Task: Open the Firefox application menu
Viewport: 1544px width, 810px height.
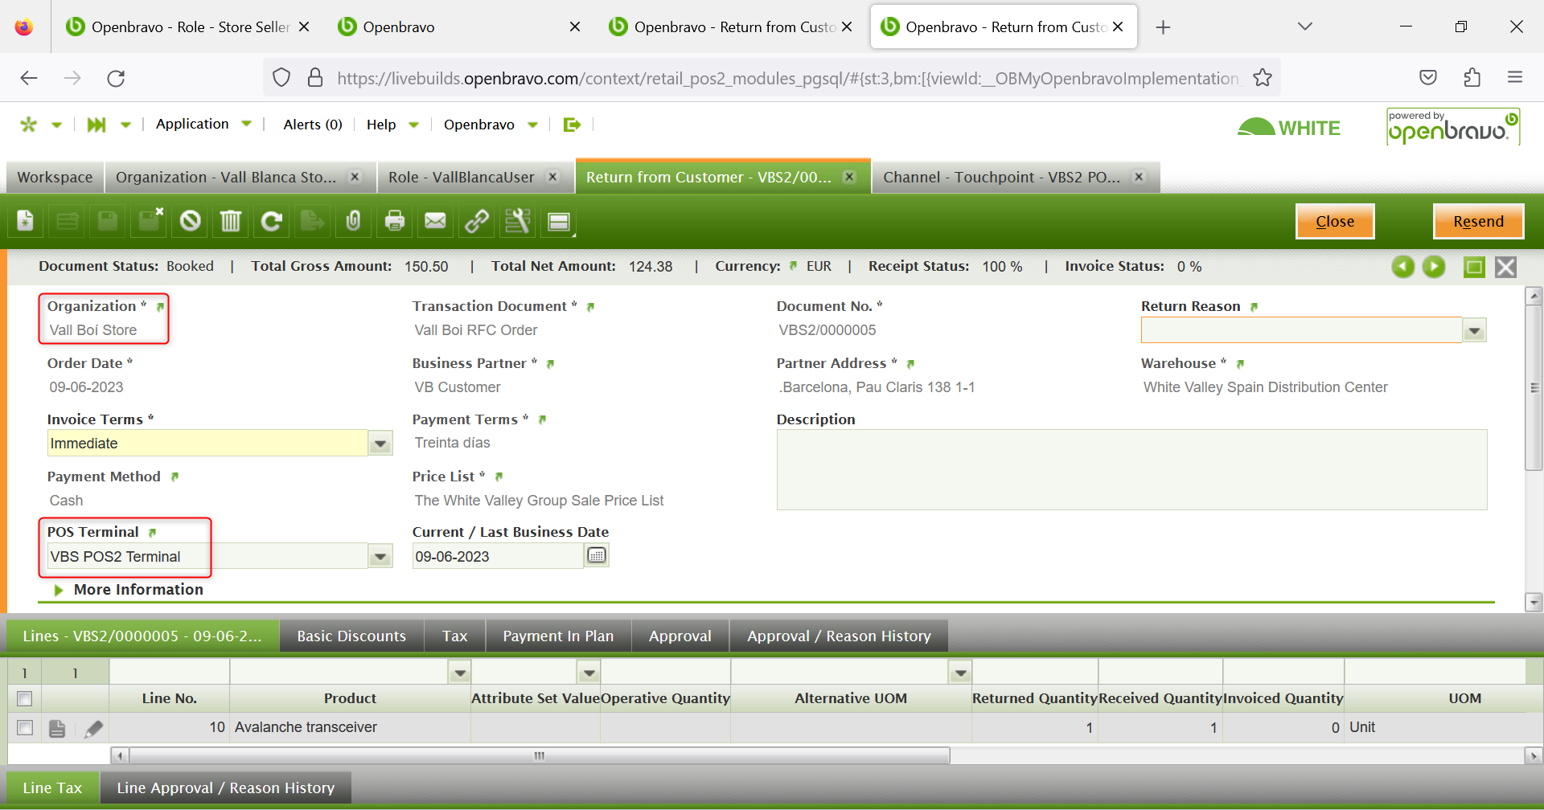Action: (1515, 78)
